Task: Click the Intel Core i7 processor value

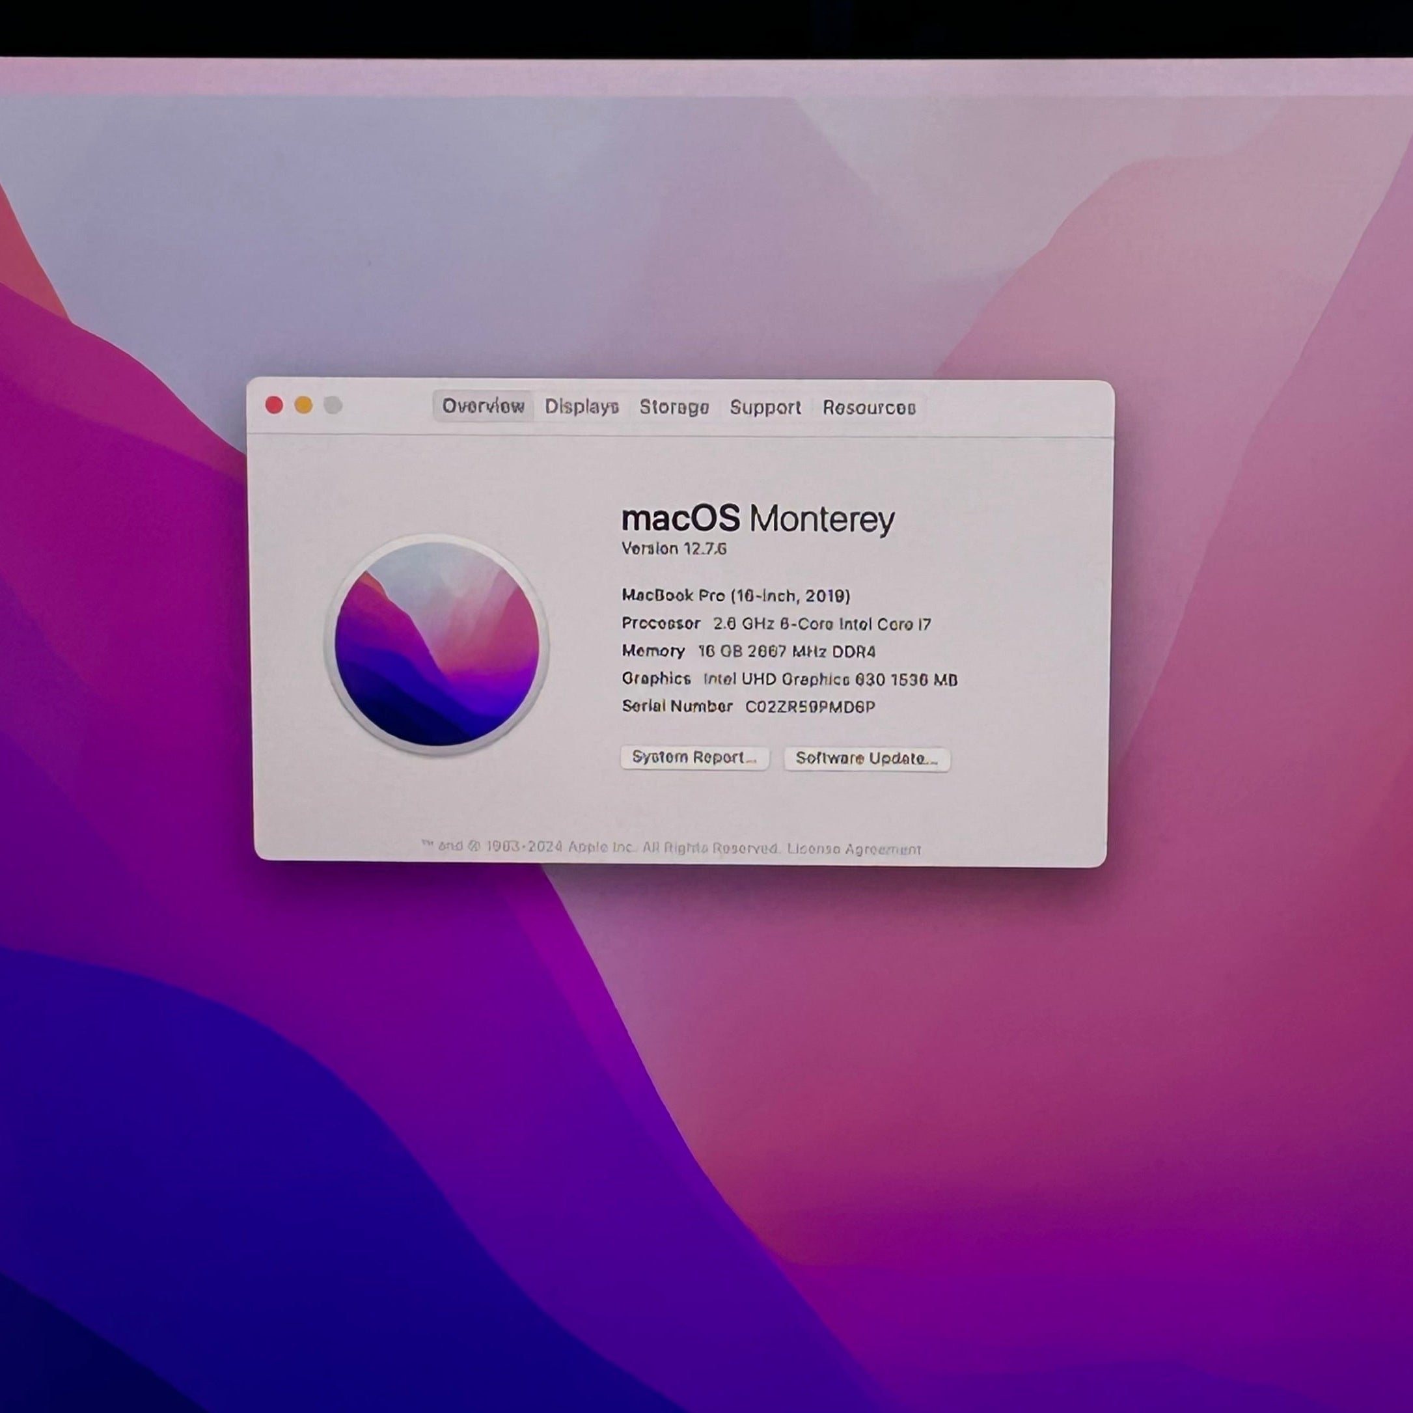Action: pyautogui.click(x=822, y=624)
